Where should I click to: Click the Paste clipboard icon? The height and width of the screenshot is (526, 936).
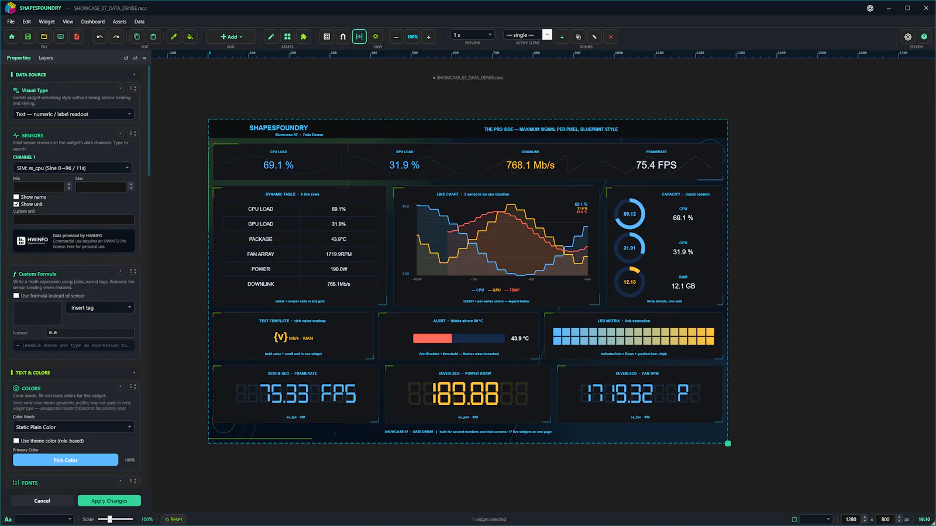[153, 37]
